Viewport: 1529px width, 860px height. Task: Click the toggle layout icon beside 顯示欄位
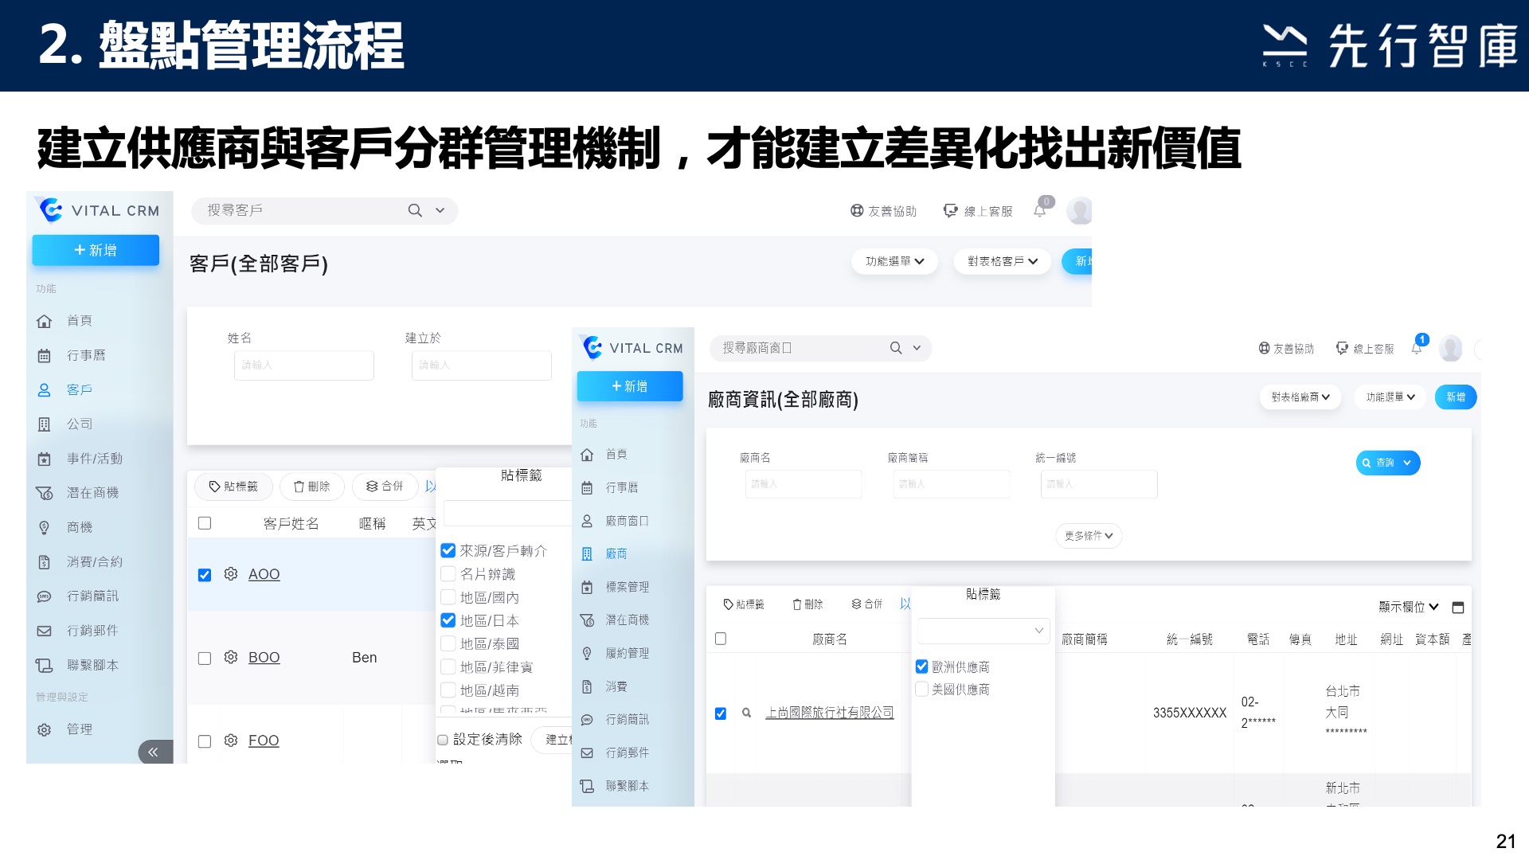pos(1458,608)
